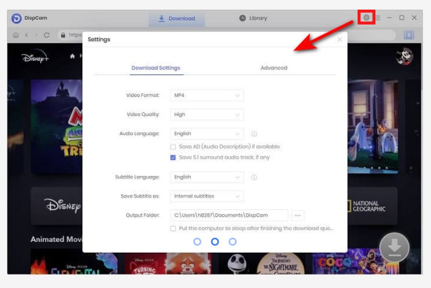
Task: Open the Turning Red movie thumbnail
Action: click(168, 263)
